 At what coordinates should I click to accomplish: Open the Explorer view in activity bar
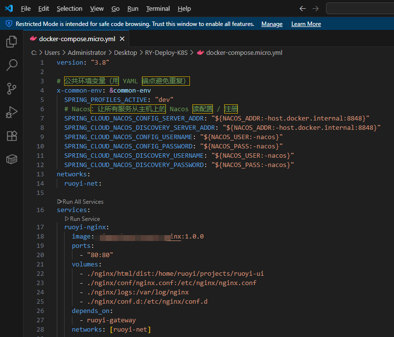tap(12, 42)
